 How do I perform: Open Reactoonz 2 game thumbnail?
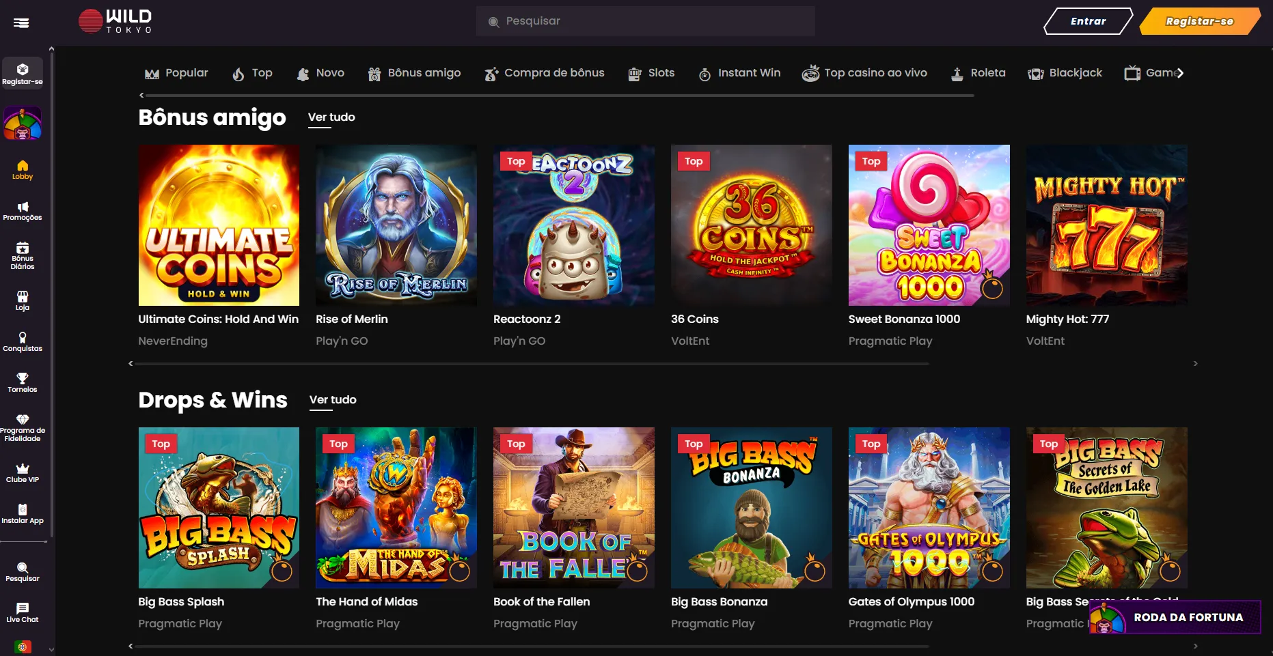(x=574, y=225)
